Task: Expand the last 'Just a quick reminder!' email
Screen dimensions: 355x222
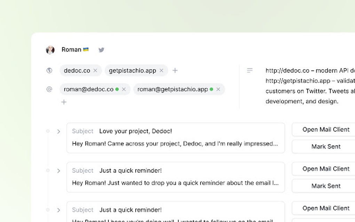Action: 58,210
